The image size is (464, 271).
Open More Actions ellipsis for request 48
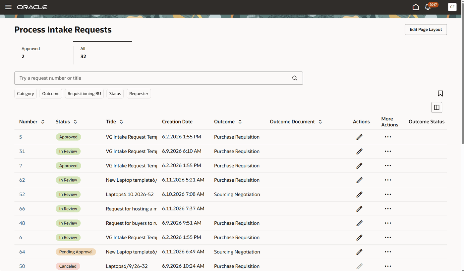click(388, 223)
